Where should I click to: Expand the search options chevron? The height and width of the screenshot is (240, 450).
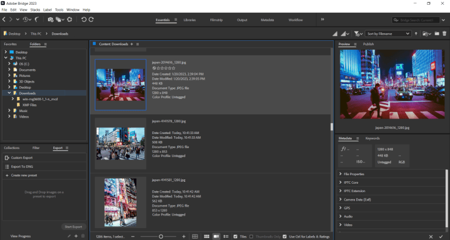[443, 20]
